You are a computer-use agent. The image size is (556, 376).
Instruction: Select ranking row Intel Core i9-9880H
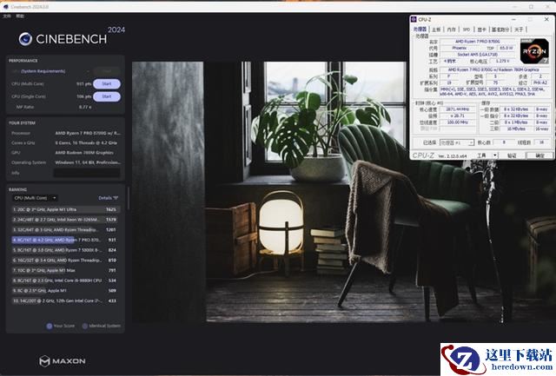[x=65, y=280]
